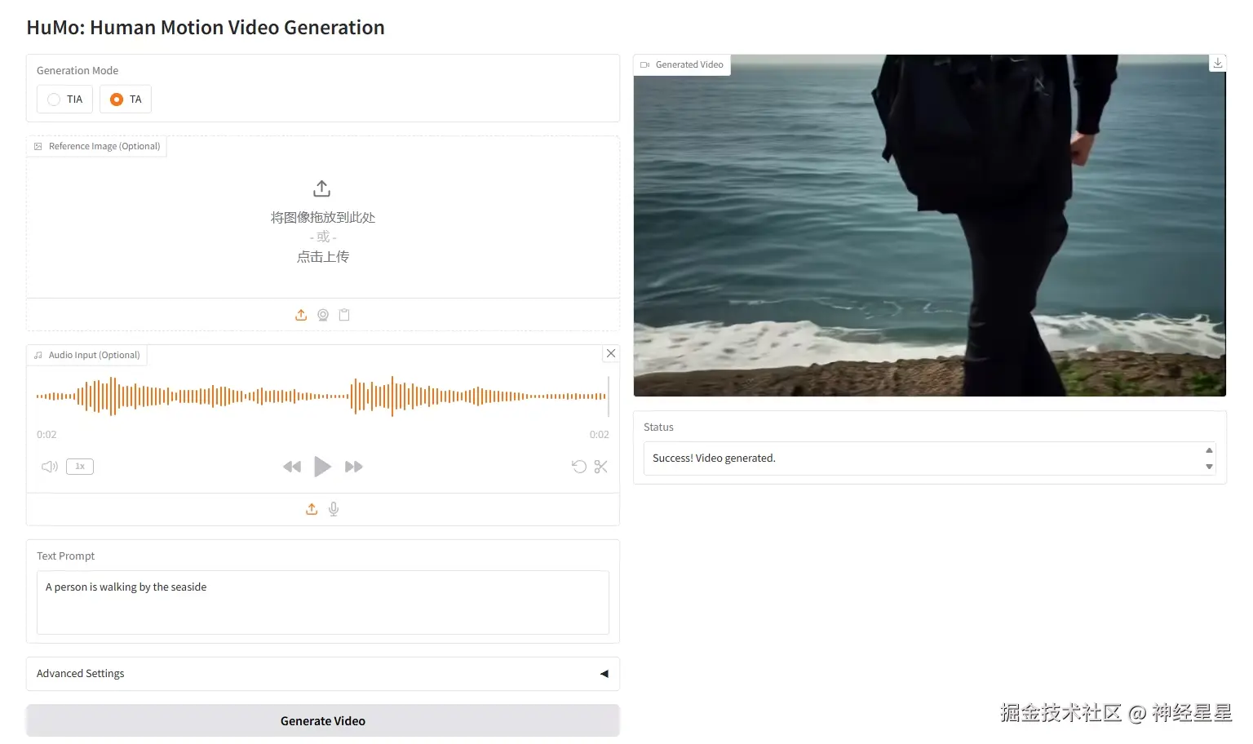Click the left 0:02 audio timestamp
The height and width of the screenshot is (744, 1253).
[x=46, y=435]
